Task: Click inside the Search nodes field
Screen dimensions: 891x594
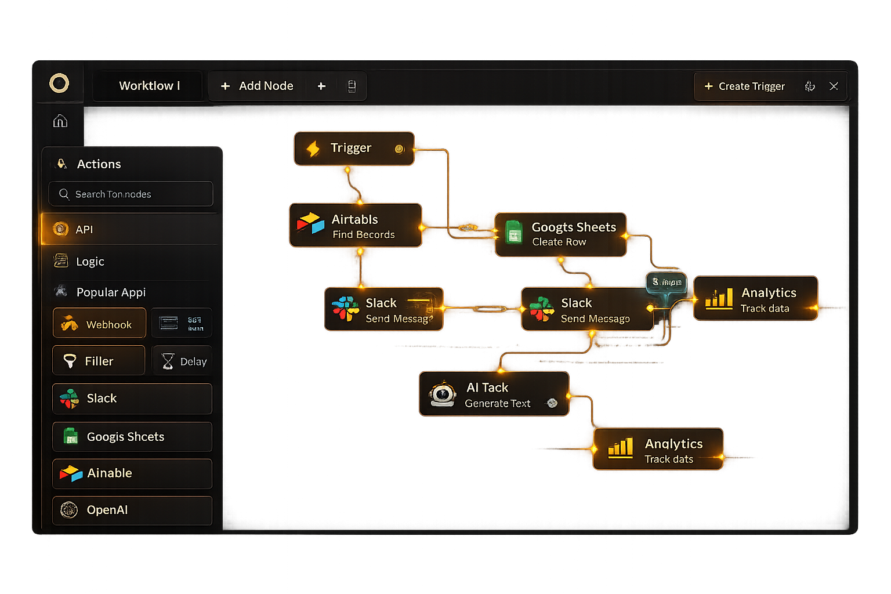Action: pos(131,194)
